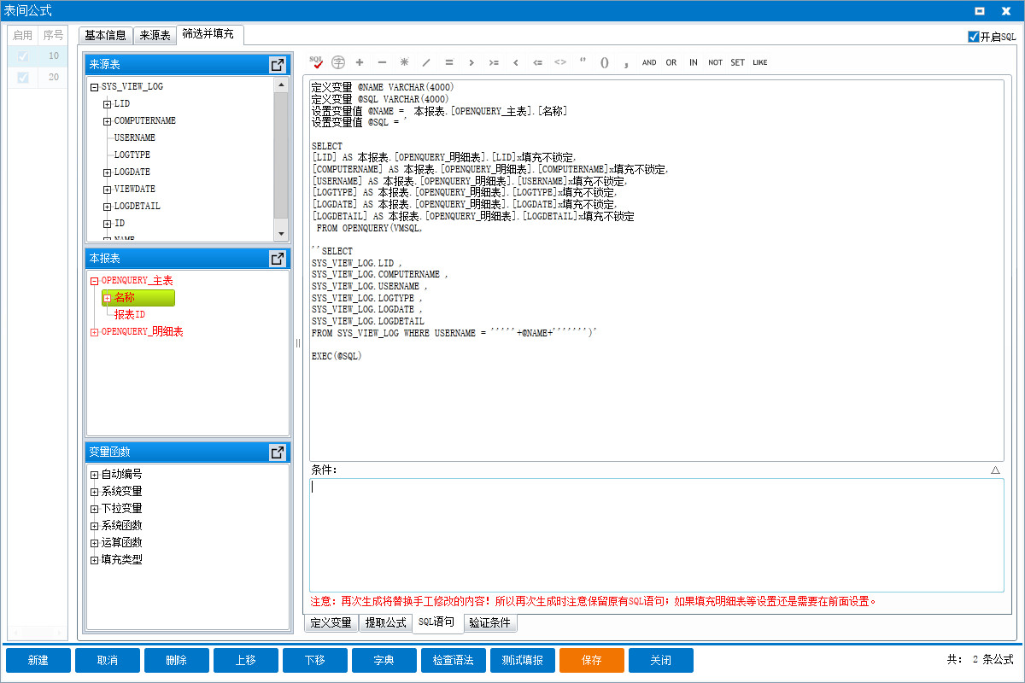Collapse the 条件 section with the triangle
The image size is (1025, 683).
[995, 470]
